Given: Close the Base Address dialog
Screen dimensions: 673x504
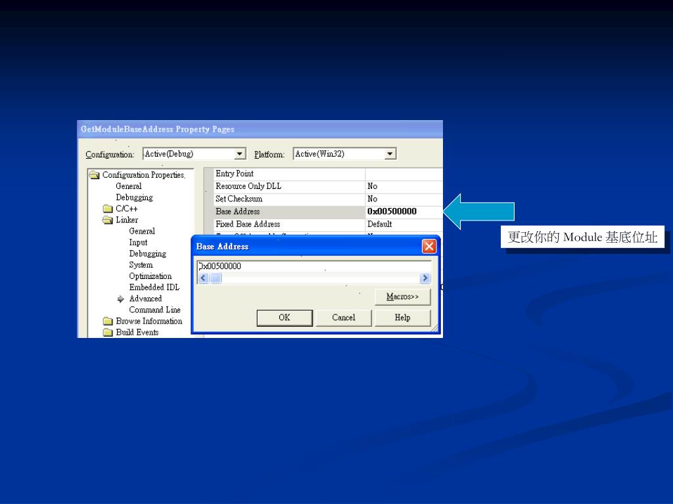Looking at the screenshot, I should pos(429,246).
